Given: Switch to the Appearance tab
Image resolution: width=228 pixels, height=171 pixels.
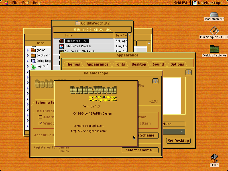Looking at the screenshot, I should point(97,64).
